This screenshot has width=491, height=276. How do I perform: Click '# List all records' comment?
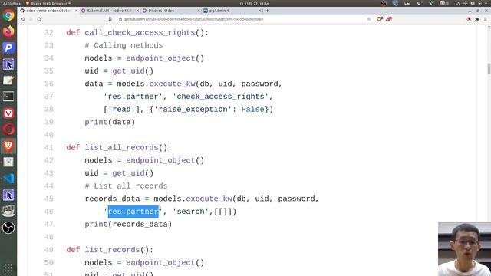126,186
